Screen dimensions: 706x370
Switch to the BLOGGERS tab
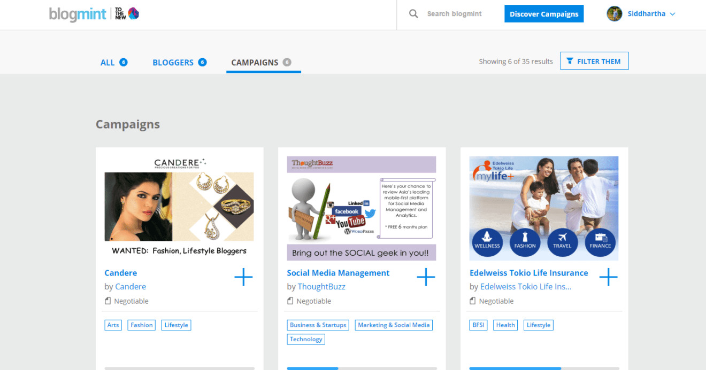pos(179,62)
